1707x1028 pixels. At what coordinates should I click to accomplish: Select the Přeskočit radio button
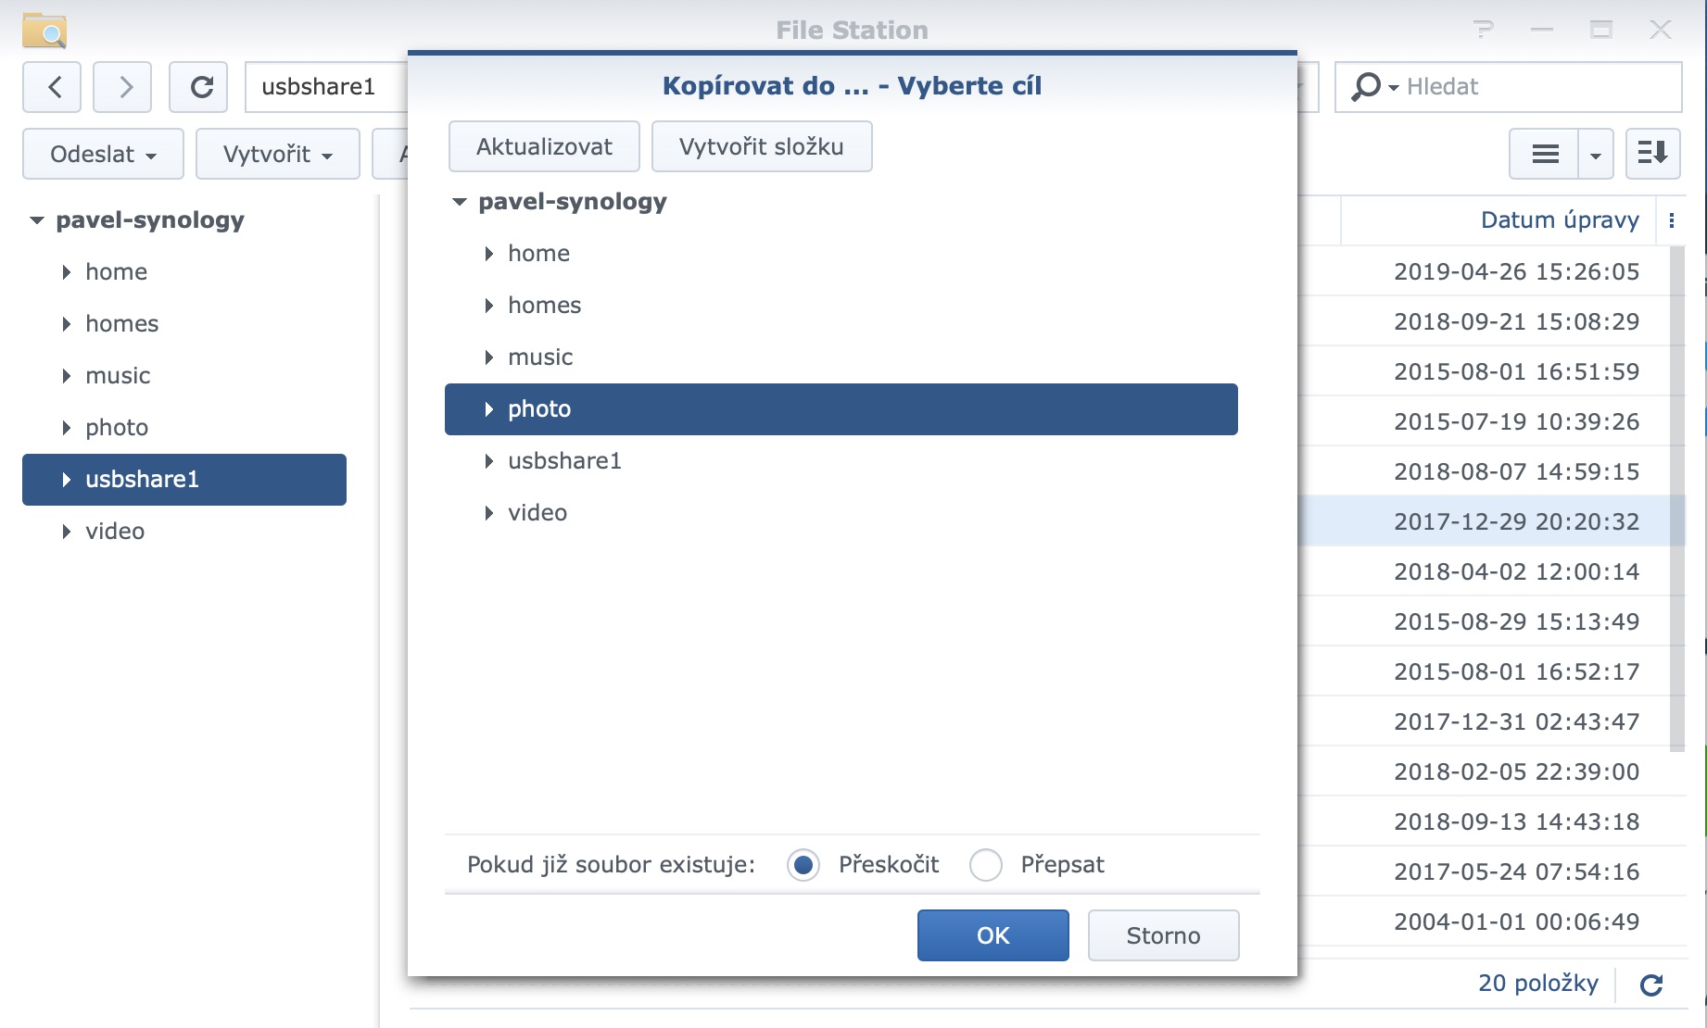(x=803, y=864)
